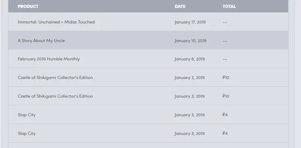The width and height of the screenshot is (301, 148).
Task: Click the date of the first Slap City row
Action: [x=190, y=115]
